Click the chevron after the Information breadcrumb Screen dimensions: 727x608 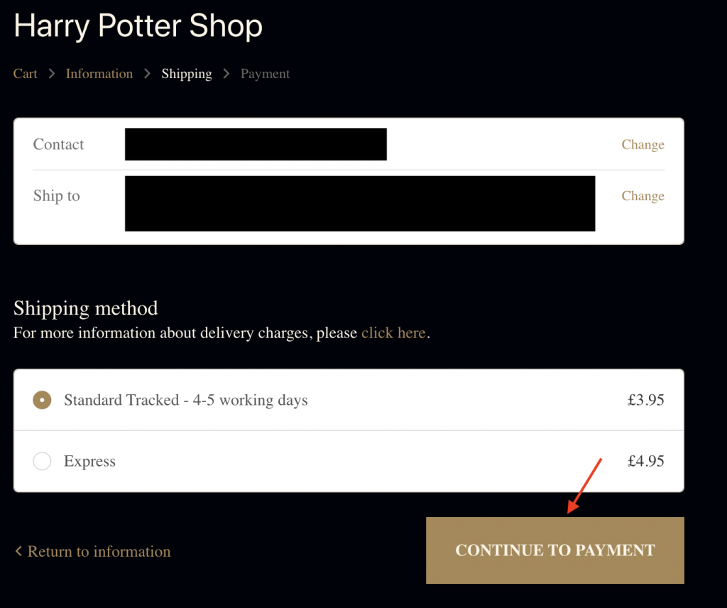point(147,74)
